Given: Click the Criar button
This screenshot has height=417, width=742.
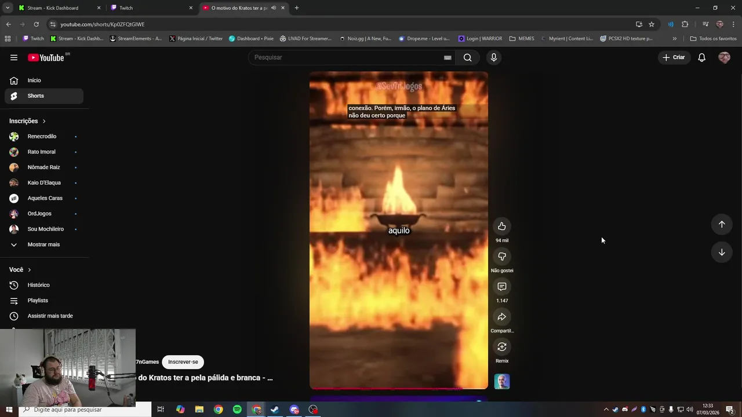Looking at the screenshot, I should coord(674,57).
